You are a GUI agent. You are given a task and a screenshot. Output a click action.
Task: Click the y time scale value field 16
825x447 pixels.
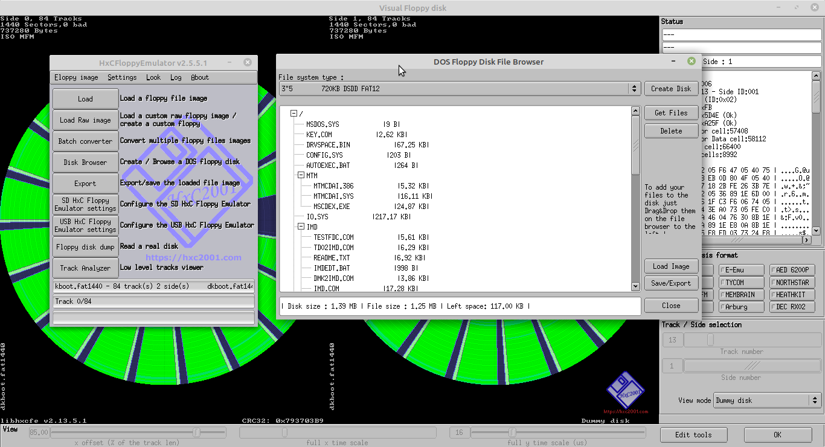pos(460,433)
